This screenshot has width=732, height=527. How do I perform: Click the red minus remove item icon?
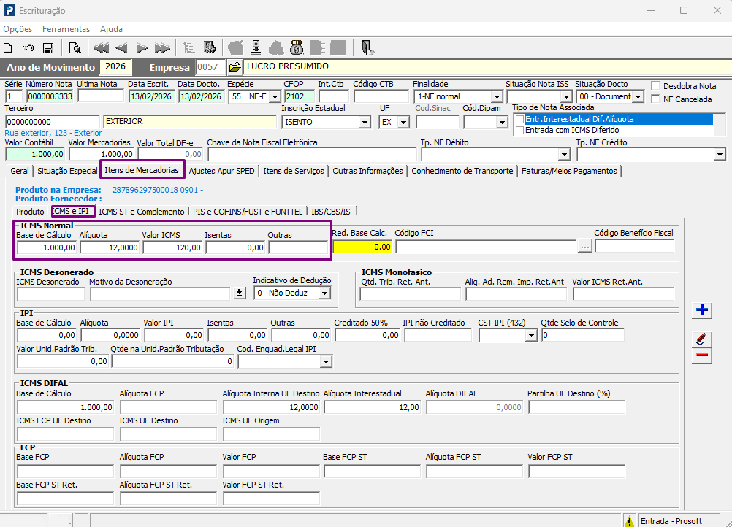point(701,355)
